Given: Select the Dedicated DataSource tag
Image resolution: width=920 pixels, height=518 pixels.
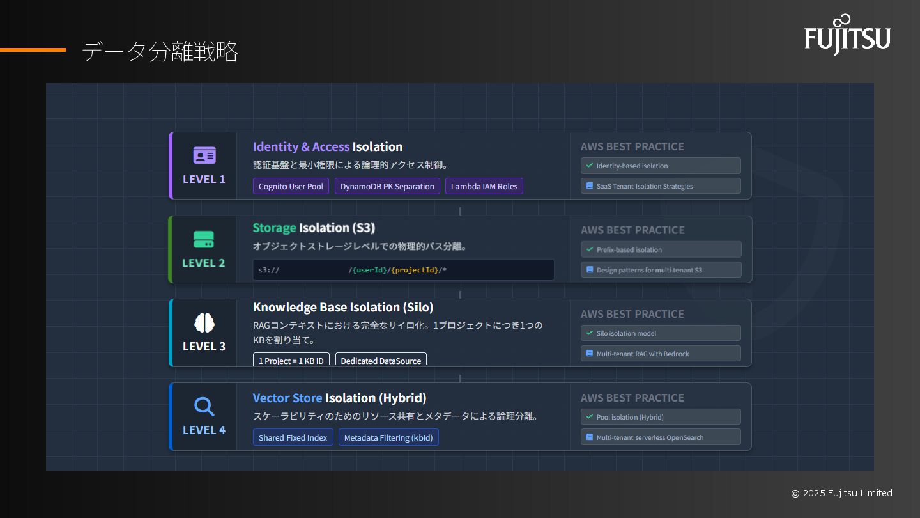Looking at the screenshot, I should coord(381,360).
